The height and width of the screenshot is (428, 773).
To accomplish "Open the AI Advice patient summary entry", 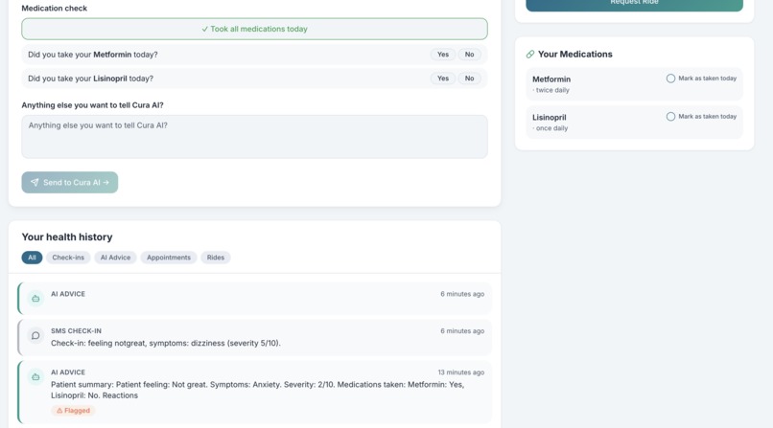I will coord(255,392).
